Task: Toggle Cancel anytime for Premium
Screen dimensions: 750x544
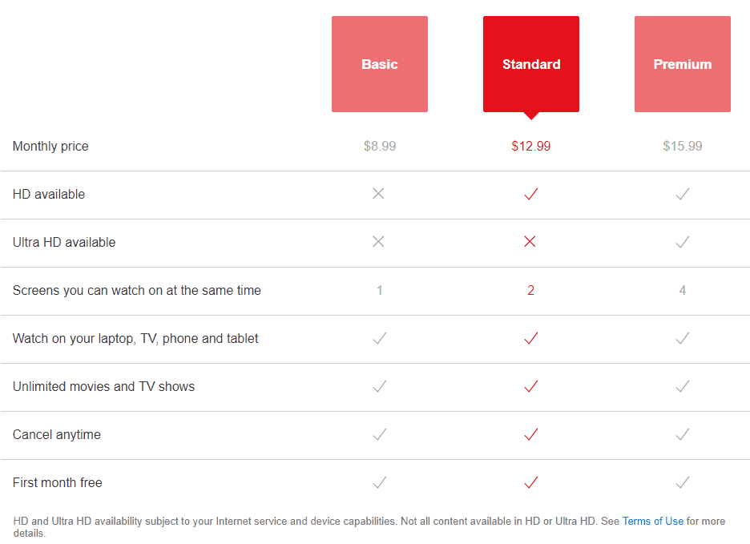Action: (x=682, y=434)
